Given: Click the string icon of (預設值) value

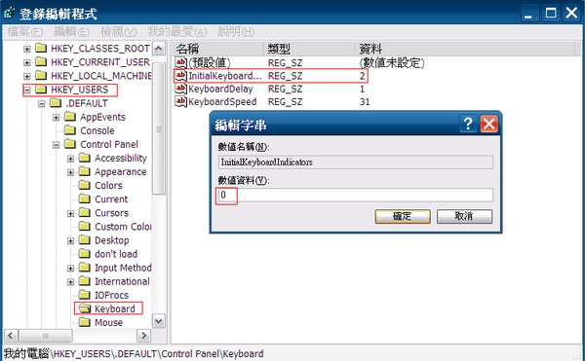Looking at the screenshot, I should tap(181, 62).
